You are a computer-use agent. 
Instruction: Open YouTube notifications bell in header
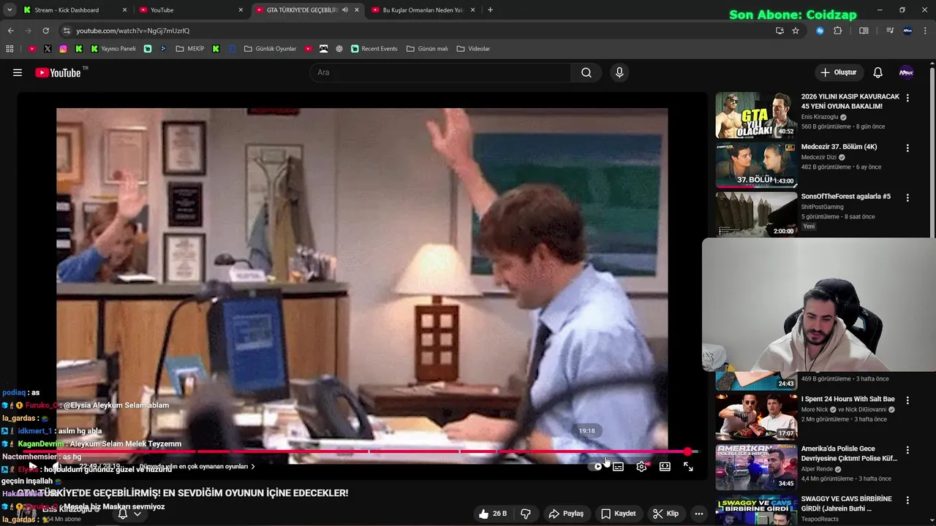click(x=877, y=72)
